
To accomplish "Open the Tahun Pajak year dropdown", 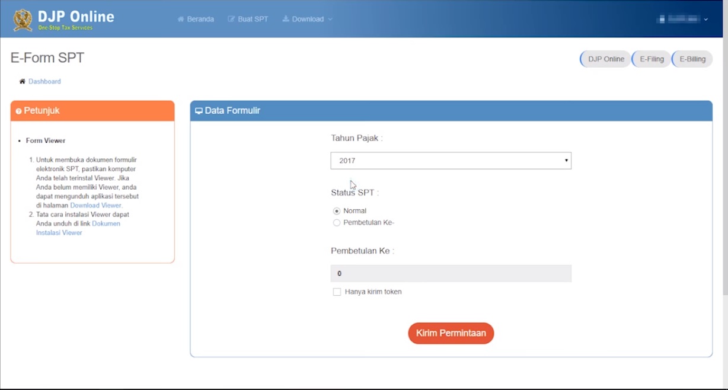I will coord(451,160).
